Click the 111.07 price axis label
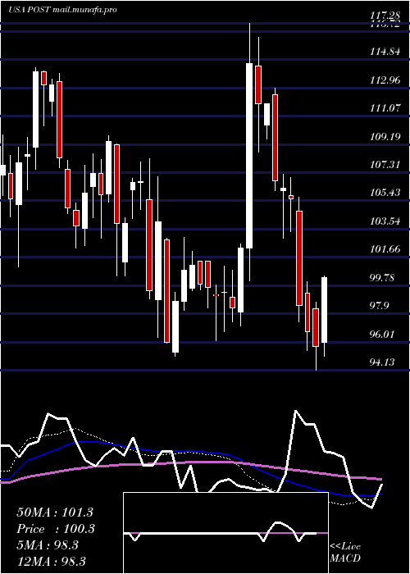The height and width of the screenshot is (574, 410). (385, 108)
